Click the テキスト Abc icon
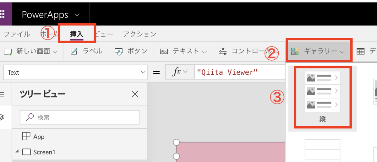 coord(164,51)
